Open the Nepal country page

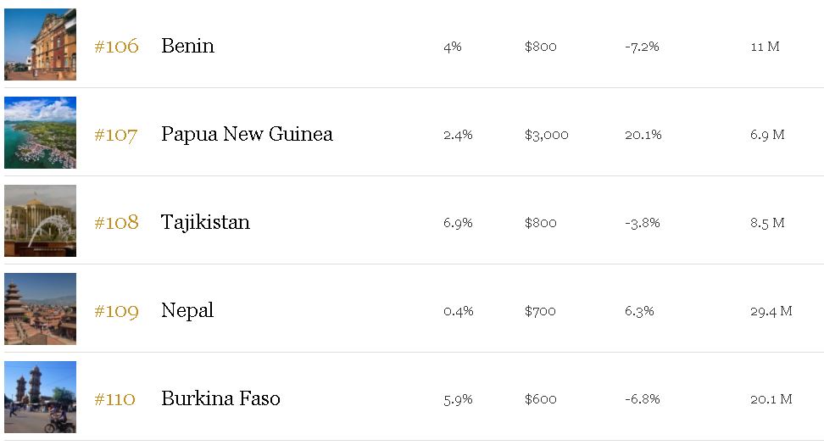(x=187, y=310)
